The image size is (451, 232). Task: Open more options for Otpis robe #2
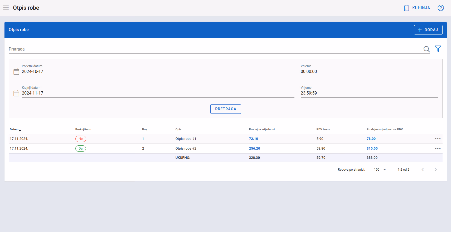(x=438, y=149)
